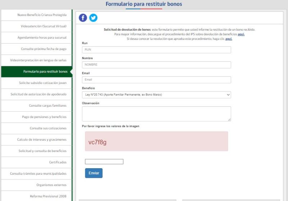The width and height of the screenshot is (288, 201).
Task: Open the resolution 'aquí' link
Action: click(x=229, y=39)
